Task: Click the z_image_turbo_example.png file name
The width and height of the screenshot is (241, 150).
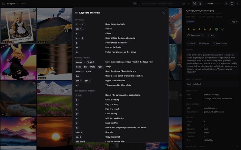Action: (x=200, y=11)
